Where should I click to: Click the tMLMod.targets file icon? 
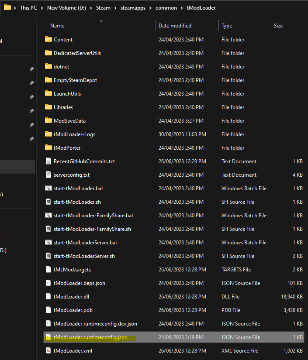click(x=48, y=269)
